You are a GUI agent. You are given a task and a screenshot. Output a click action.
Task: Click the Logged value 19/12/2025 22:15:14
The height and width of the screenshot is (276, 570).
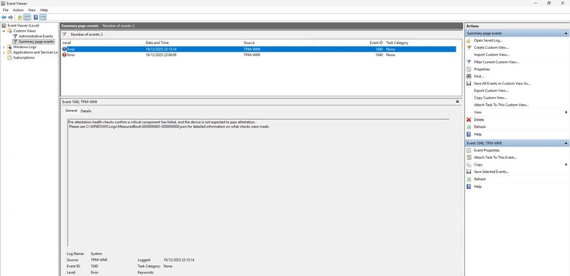(x=179, y=260)
